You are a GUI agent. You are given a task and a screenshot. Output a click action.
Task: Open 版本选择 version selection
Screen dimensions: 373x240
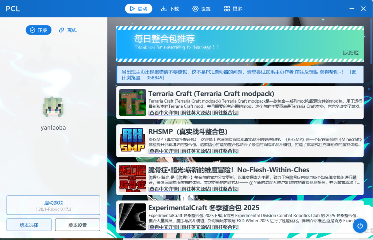pyautogui.click(x=29, y=225)
